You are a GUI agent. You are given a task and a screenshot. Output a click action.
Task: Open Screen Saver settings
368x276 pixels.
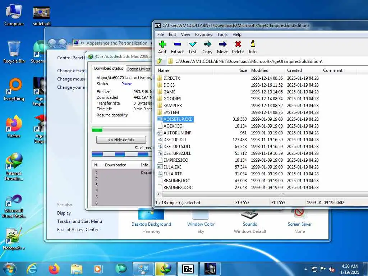coord(300,224)
